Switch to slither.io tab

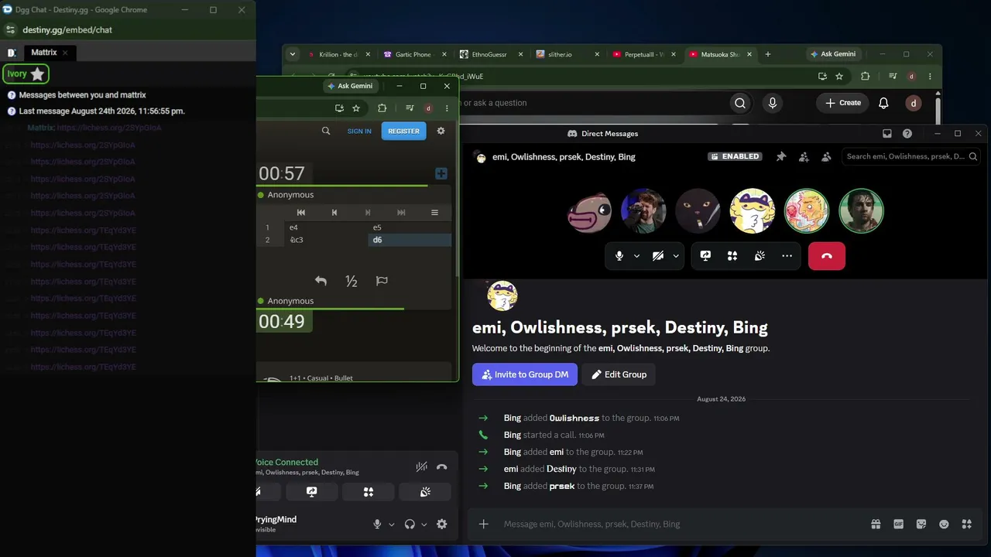coord(568,54)
